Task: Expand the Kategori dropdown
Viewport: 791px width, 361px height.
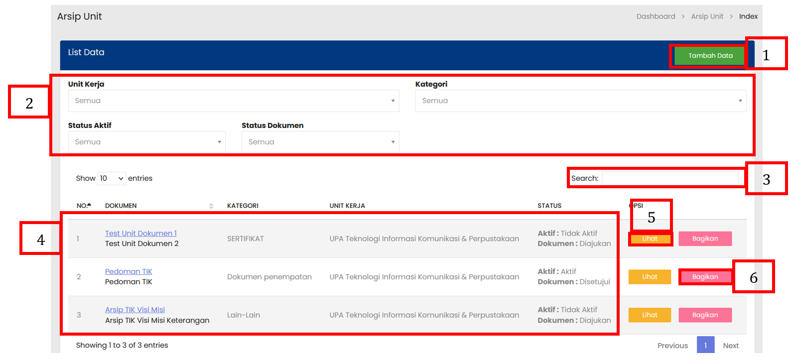Action: tap(580, 101)
